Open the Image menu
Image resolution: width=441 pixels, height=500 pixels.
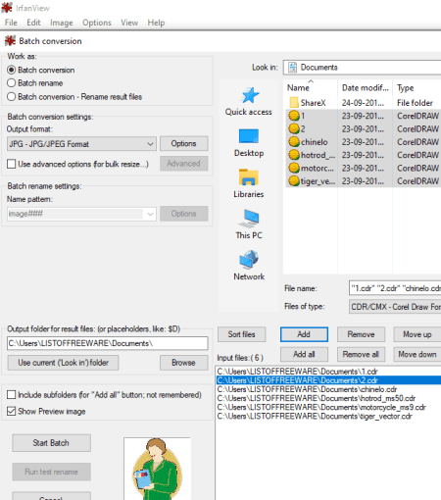click(62, 23)
